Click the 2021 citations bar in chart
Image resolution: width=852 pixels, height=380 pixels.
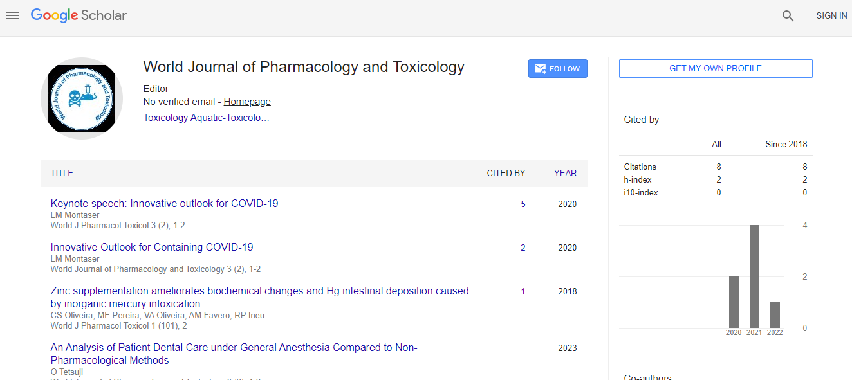click(x=754, y=276)
